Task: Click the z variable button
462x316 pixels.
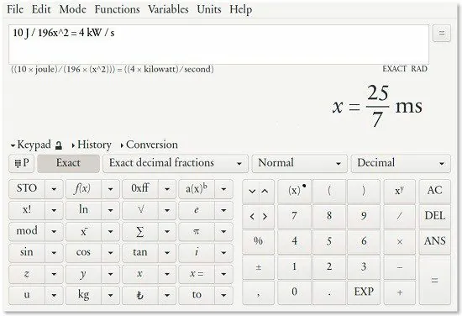Action: click(x=27, y=274)
